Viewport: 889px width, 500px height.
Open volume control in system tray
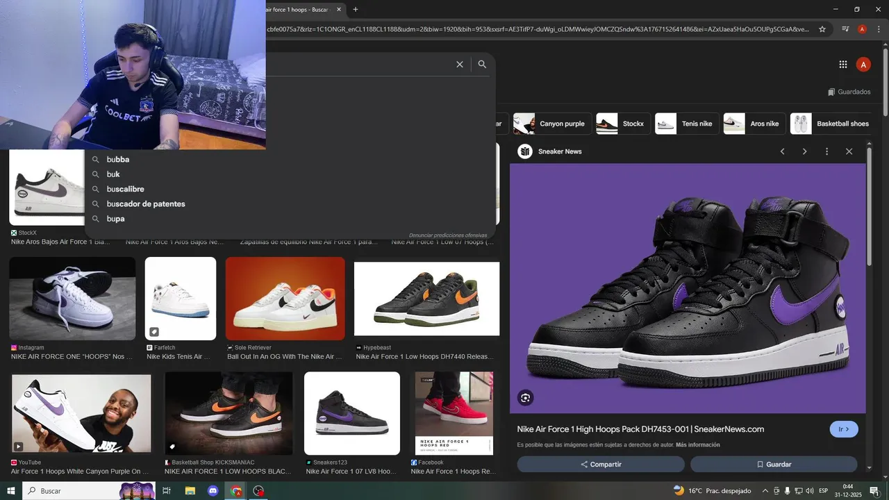(810, 491)
